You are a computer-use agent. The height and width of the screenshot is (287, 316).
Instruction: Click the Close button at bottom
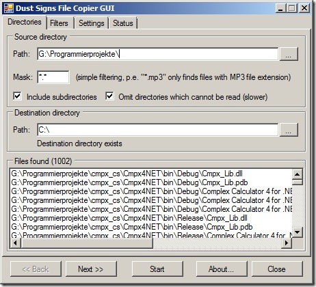pyautogui.click(x=277, y=269)
